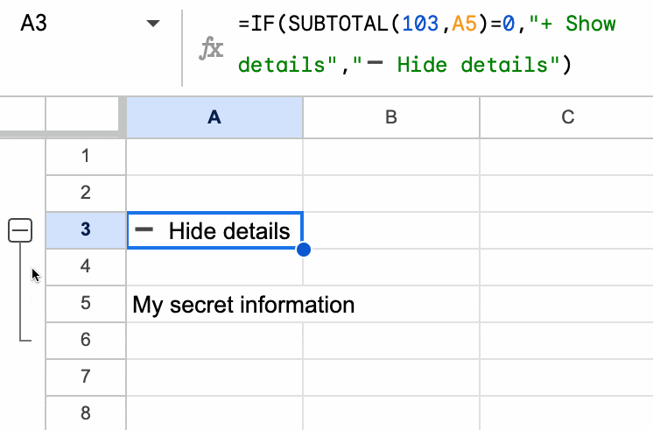
Task: Select row 1 header
Action: 86,157
